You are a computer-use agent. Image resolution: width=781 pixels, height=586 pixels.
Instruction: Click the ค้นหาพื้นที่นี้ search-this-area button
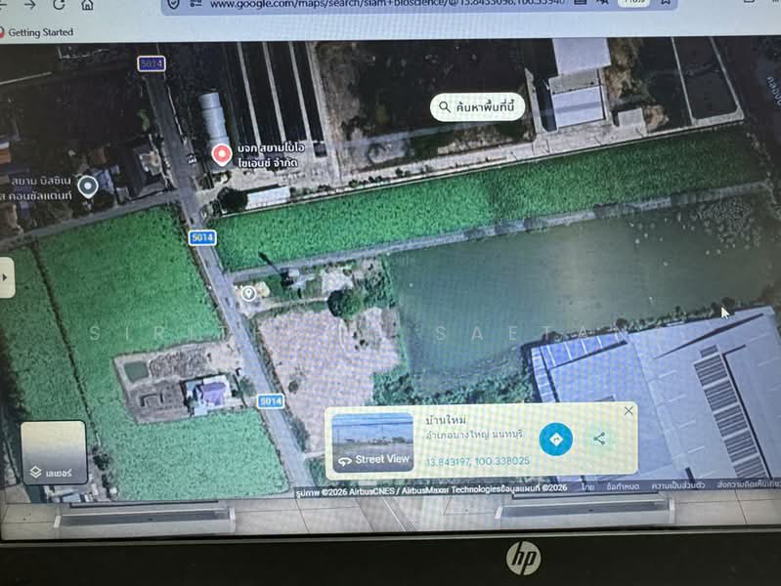[x=477, y=106]
